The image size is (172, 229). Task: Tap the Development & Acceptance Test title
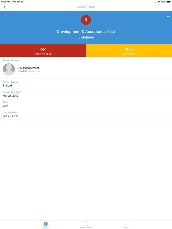86,32
